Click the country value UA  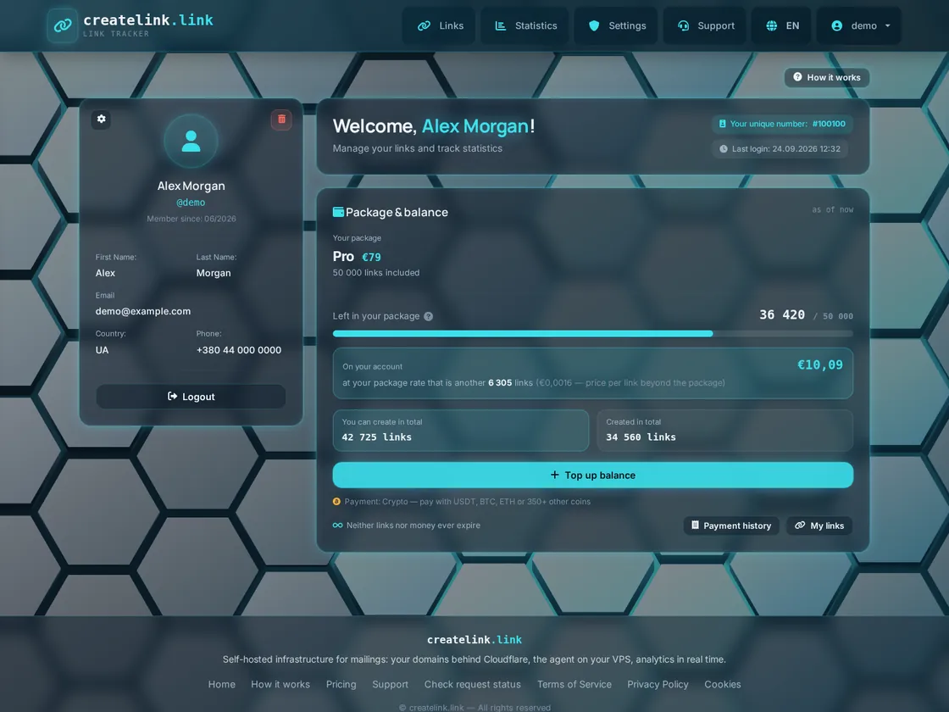coord(102,350)
